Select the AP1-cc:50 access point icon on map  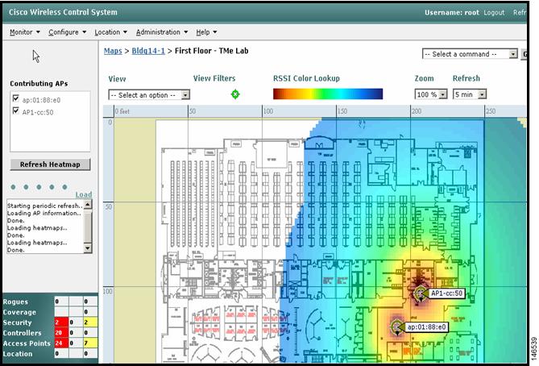(420, 293)
